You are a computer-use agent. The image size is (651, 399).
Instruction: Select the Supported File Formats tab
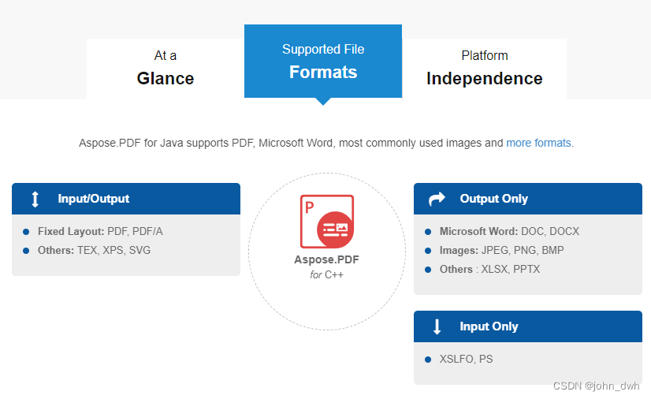[323, 61]
